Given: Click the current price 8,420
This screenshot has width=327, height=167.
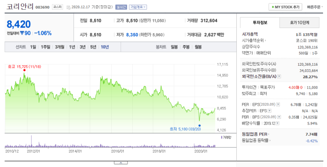Looking at the screenshot, I should point(19,24).
